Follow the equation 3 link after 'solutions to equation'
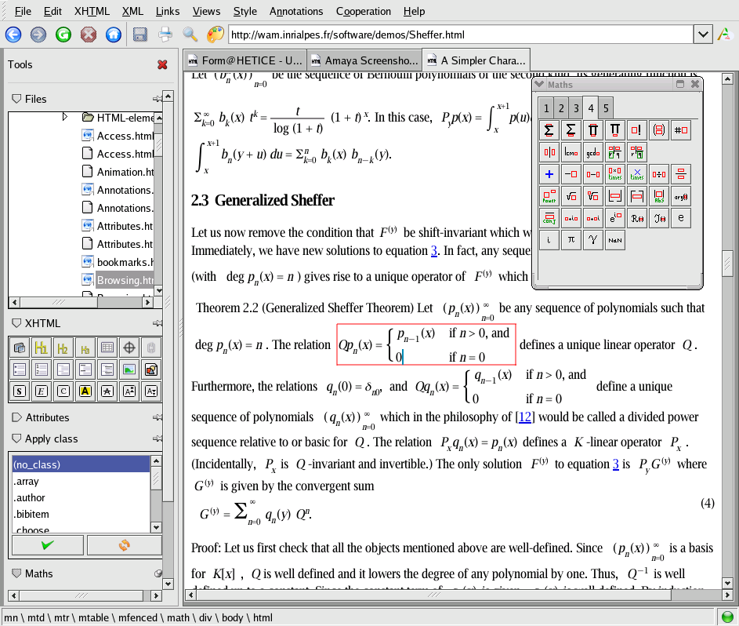The image size is (739, 626). [434, 250]
